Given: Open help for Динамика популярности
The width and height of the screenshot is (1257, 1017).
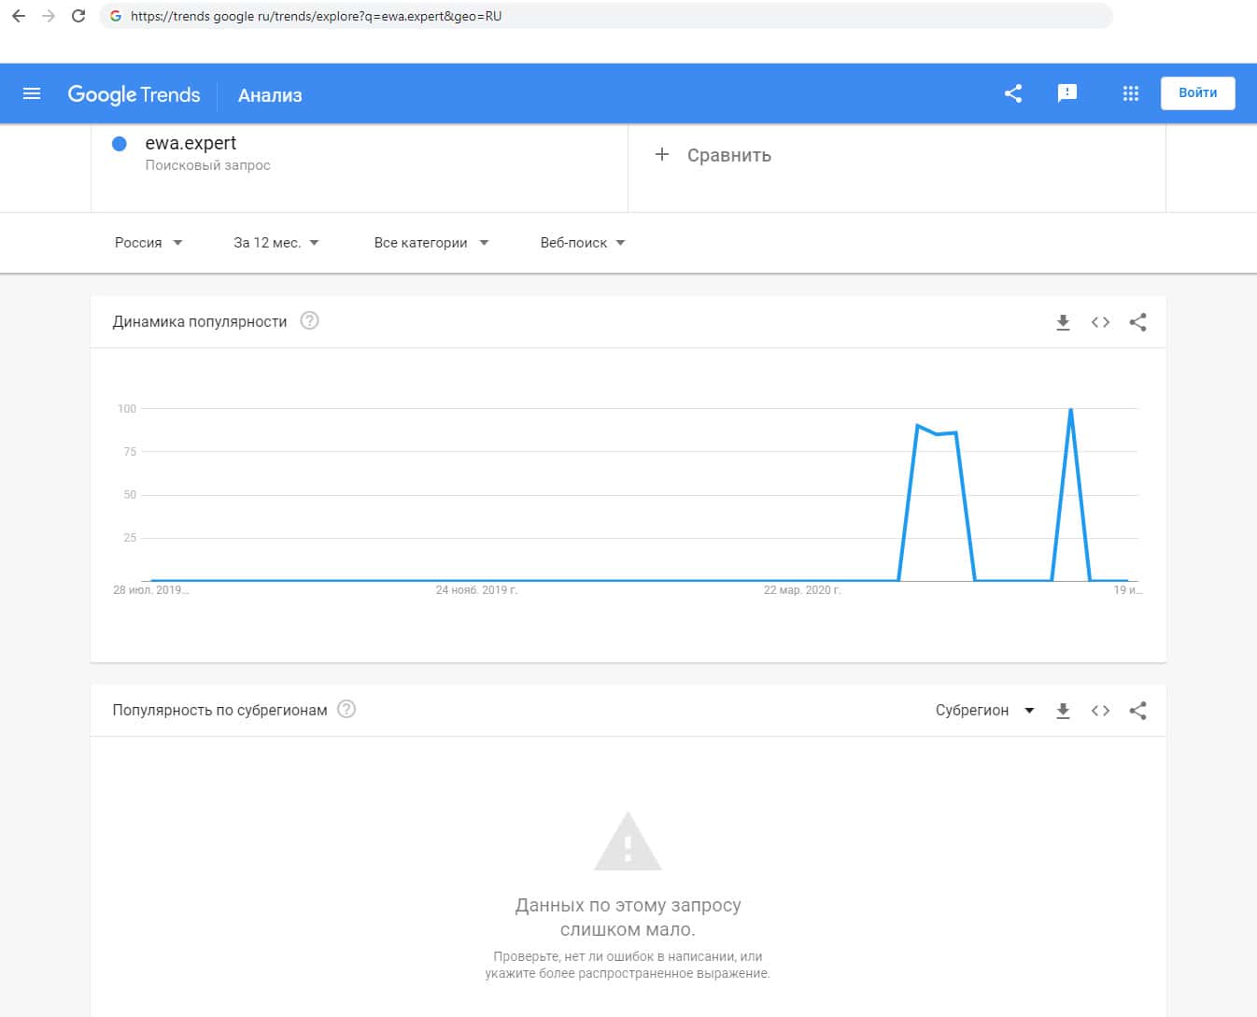Looking at the screenshot, I should 310,321.
